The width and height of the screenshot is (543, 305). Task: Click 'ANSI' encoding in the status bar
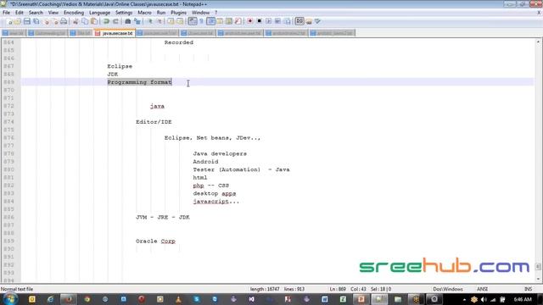point(482,289)
